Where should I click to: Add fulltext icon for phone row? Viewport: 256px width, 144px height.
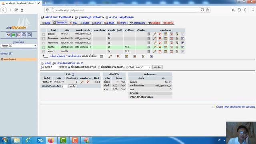(x=182, y=47)
